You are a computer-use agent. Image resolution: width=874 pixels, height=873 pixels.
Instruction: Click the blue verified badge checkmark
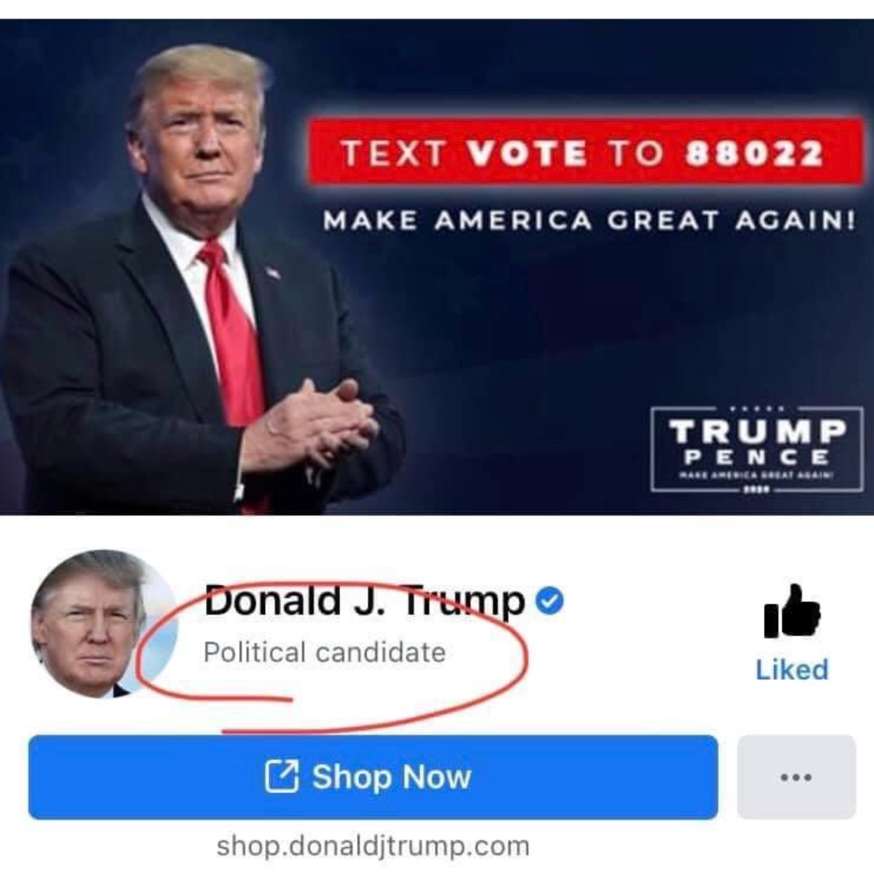(x=550, y=601)
